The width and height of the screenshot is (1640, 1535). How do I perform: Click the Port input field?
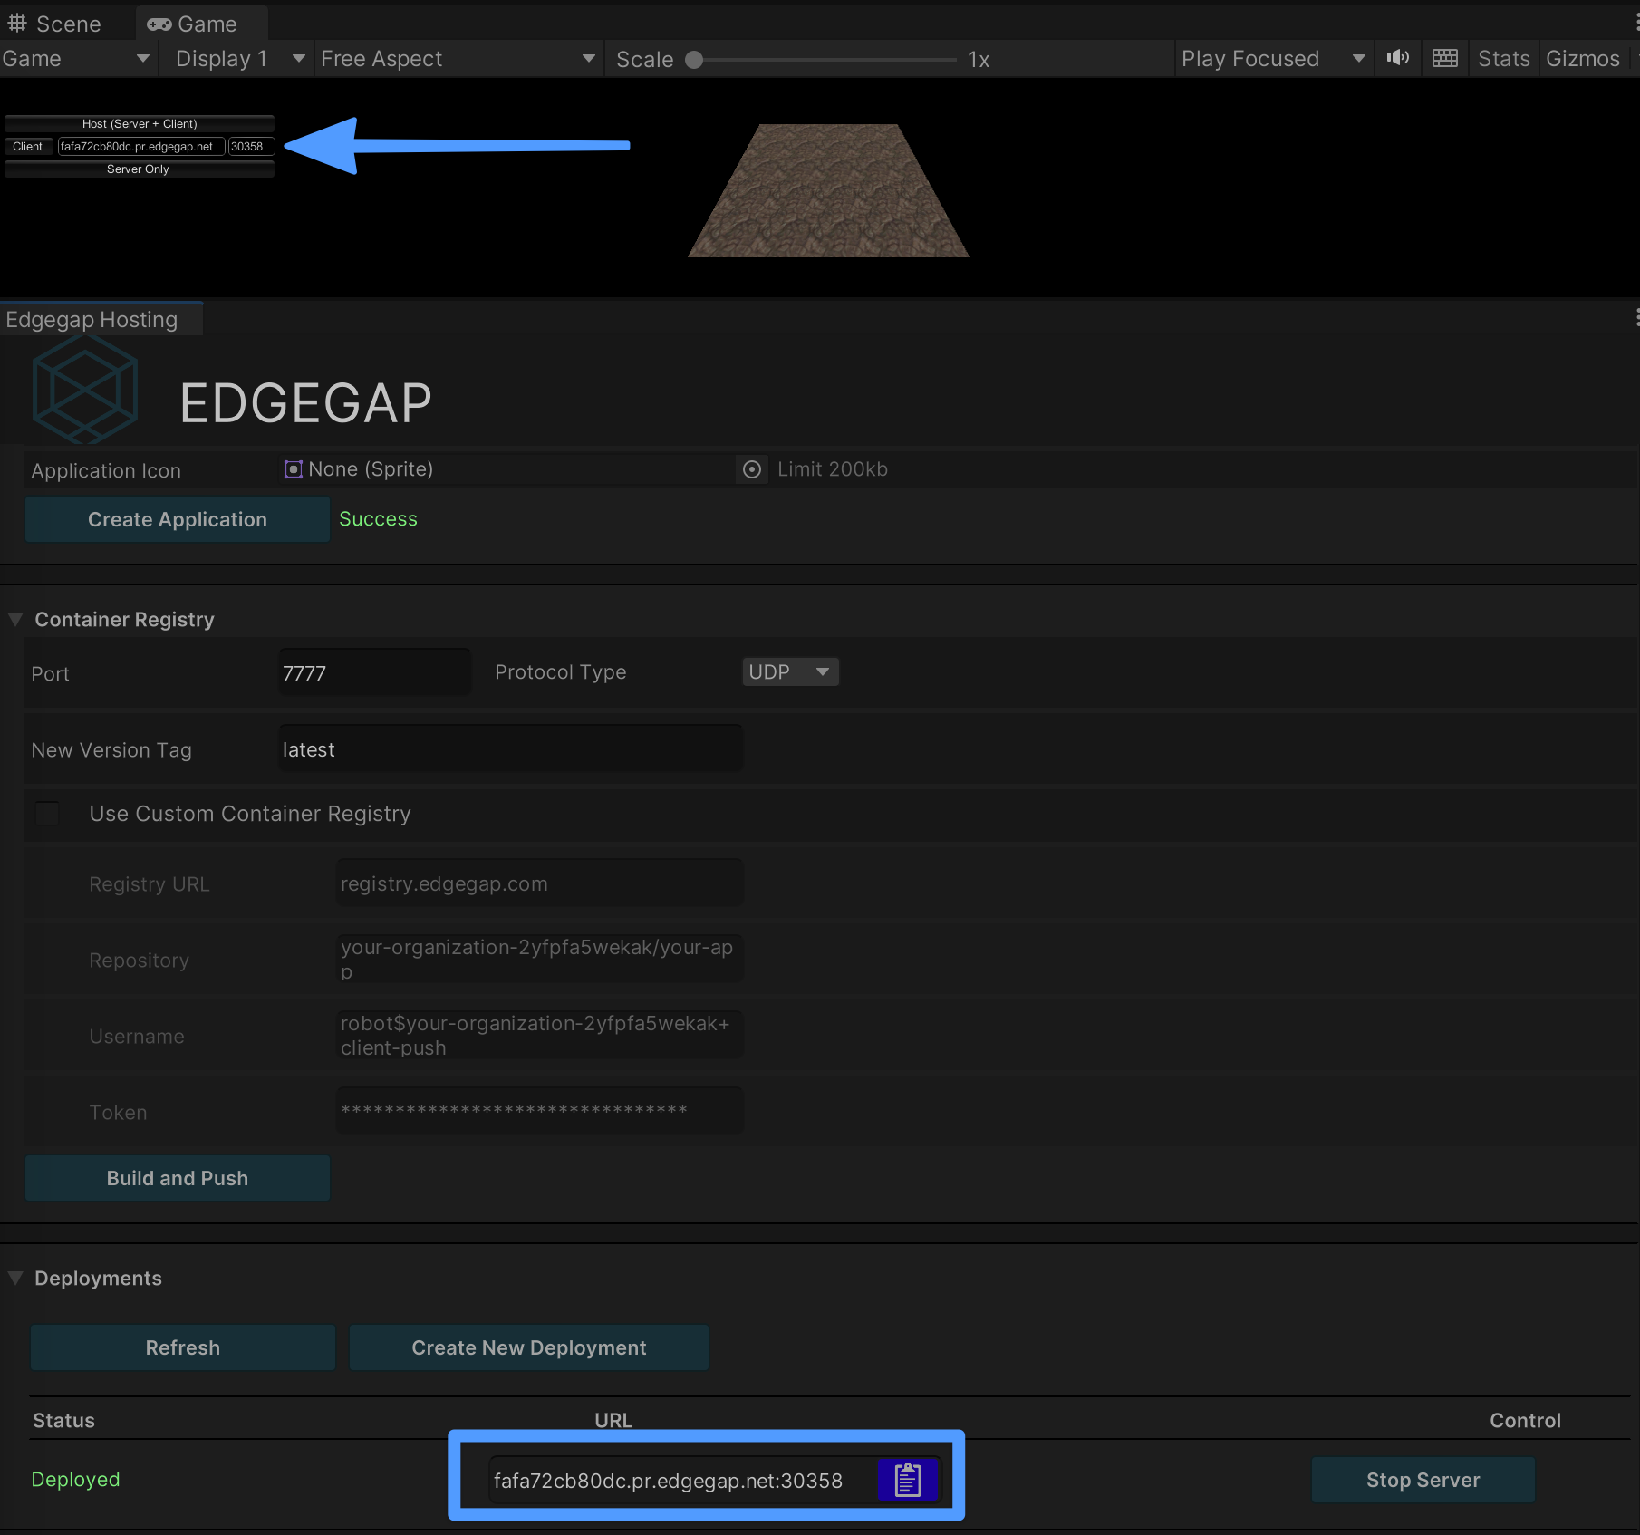click(374, 673)
